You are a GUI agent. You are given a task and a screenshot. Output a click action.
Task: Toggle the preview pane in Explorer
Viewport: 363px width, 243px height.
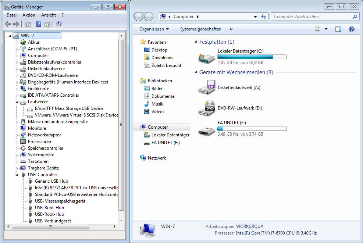[338, 29]
